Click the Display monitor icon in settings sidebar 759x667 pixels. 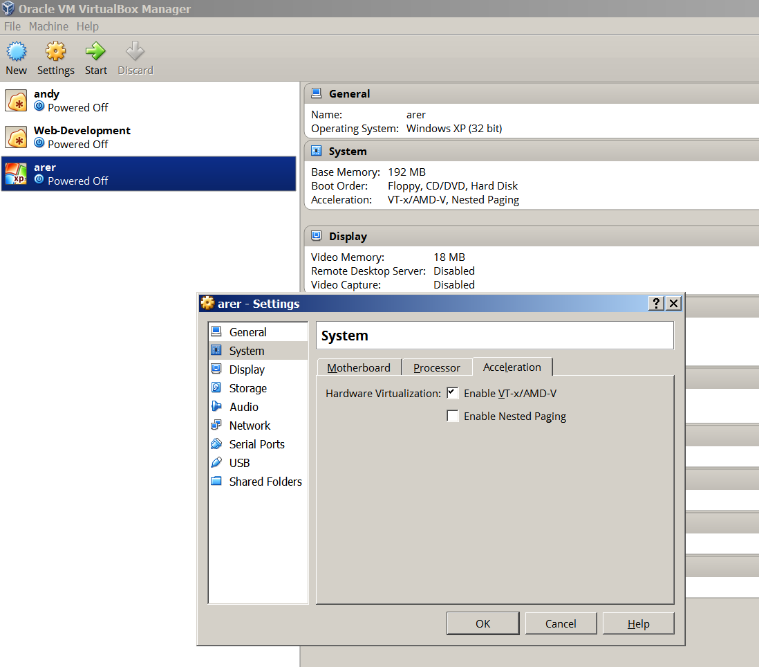point(216,369)
